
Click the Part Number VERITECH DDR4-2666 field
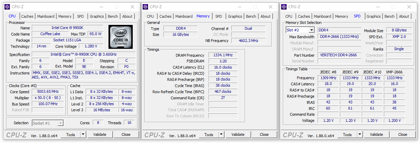[x=339, y=55]
